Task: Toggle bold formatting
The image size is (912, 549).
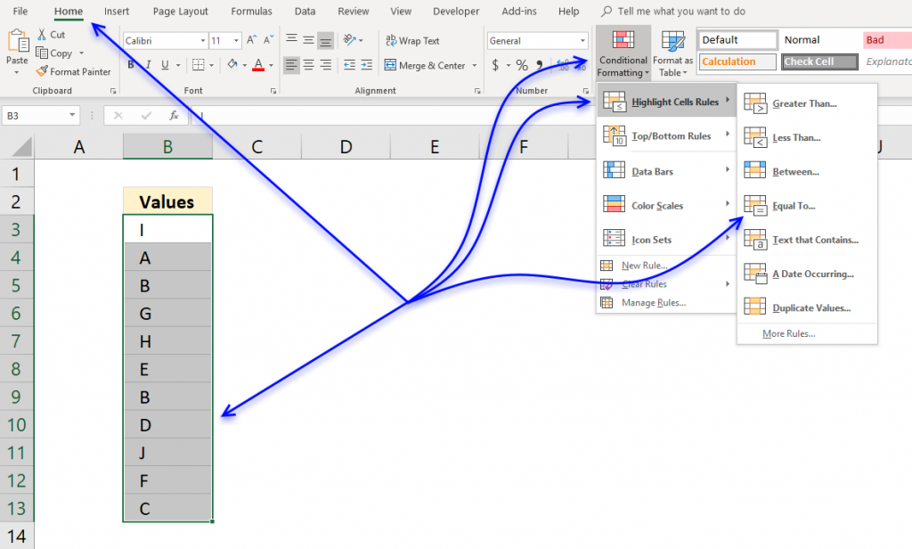Action: (x=130, y=66)
